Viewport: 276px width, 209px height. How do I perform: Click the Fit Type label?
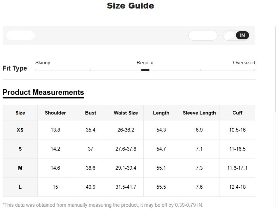[x=15, y=68]
